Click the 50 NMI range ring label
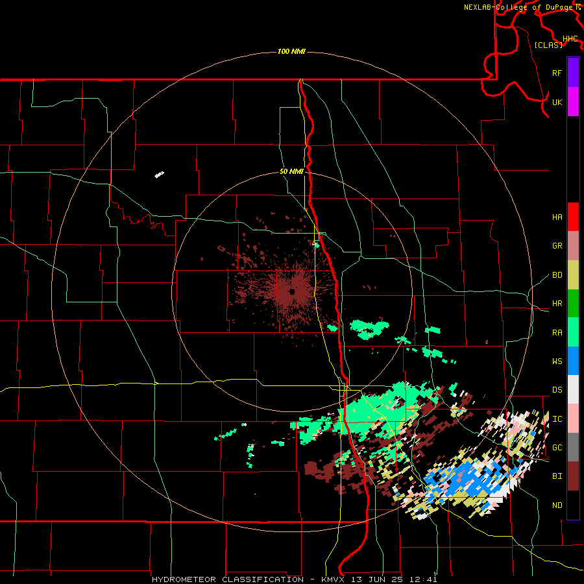The width and height of the screenshot is (584, 584). coord(291,172)
